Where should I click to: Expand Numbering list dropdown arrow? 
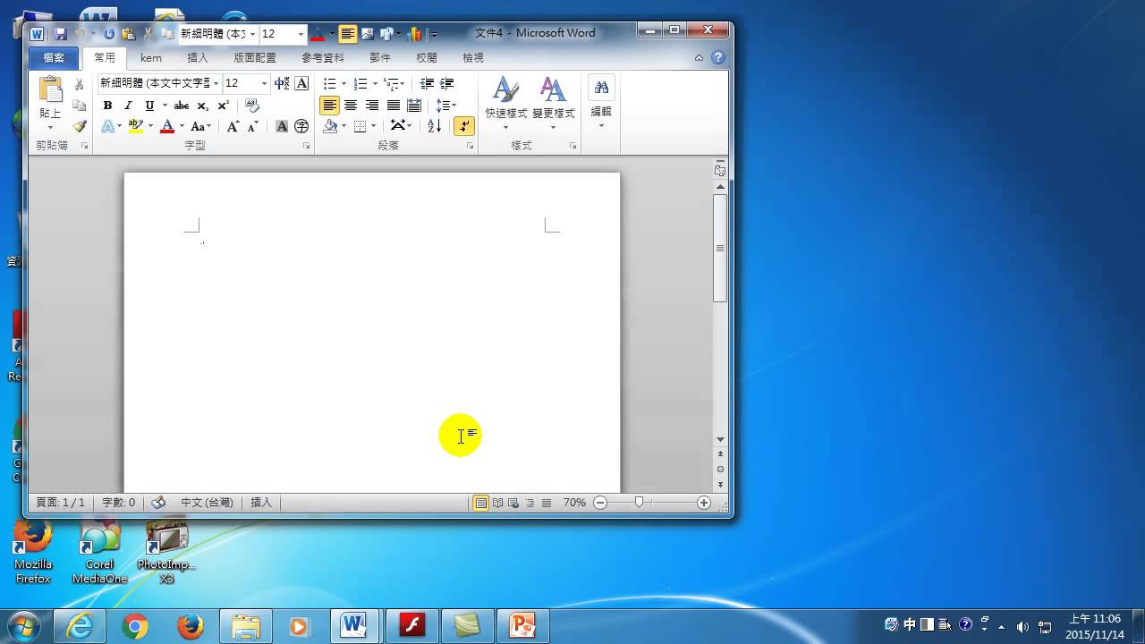coord(375,83)
